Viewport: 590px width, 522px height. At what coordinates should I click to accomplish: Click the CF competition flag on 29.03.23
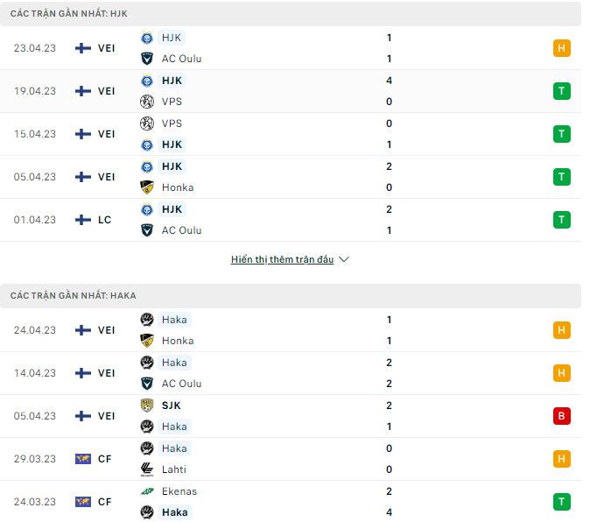(83, 459)
